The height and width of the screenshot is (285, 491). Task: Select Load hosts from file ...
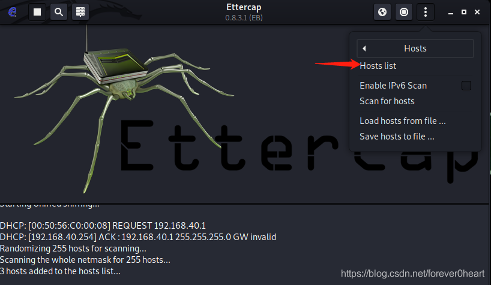coord(403,120)
